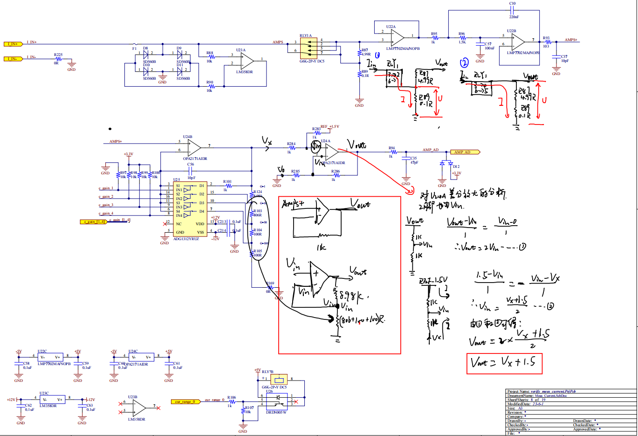Click the AMP_AD output port tag
The image size is (638, 436).
pyautogui.click(x=464, y=152)
